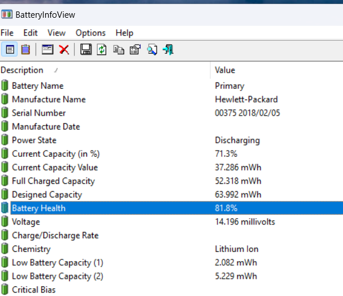
Task: Open the Edit menu
Action: [30, 33]
